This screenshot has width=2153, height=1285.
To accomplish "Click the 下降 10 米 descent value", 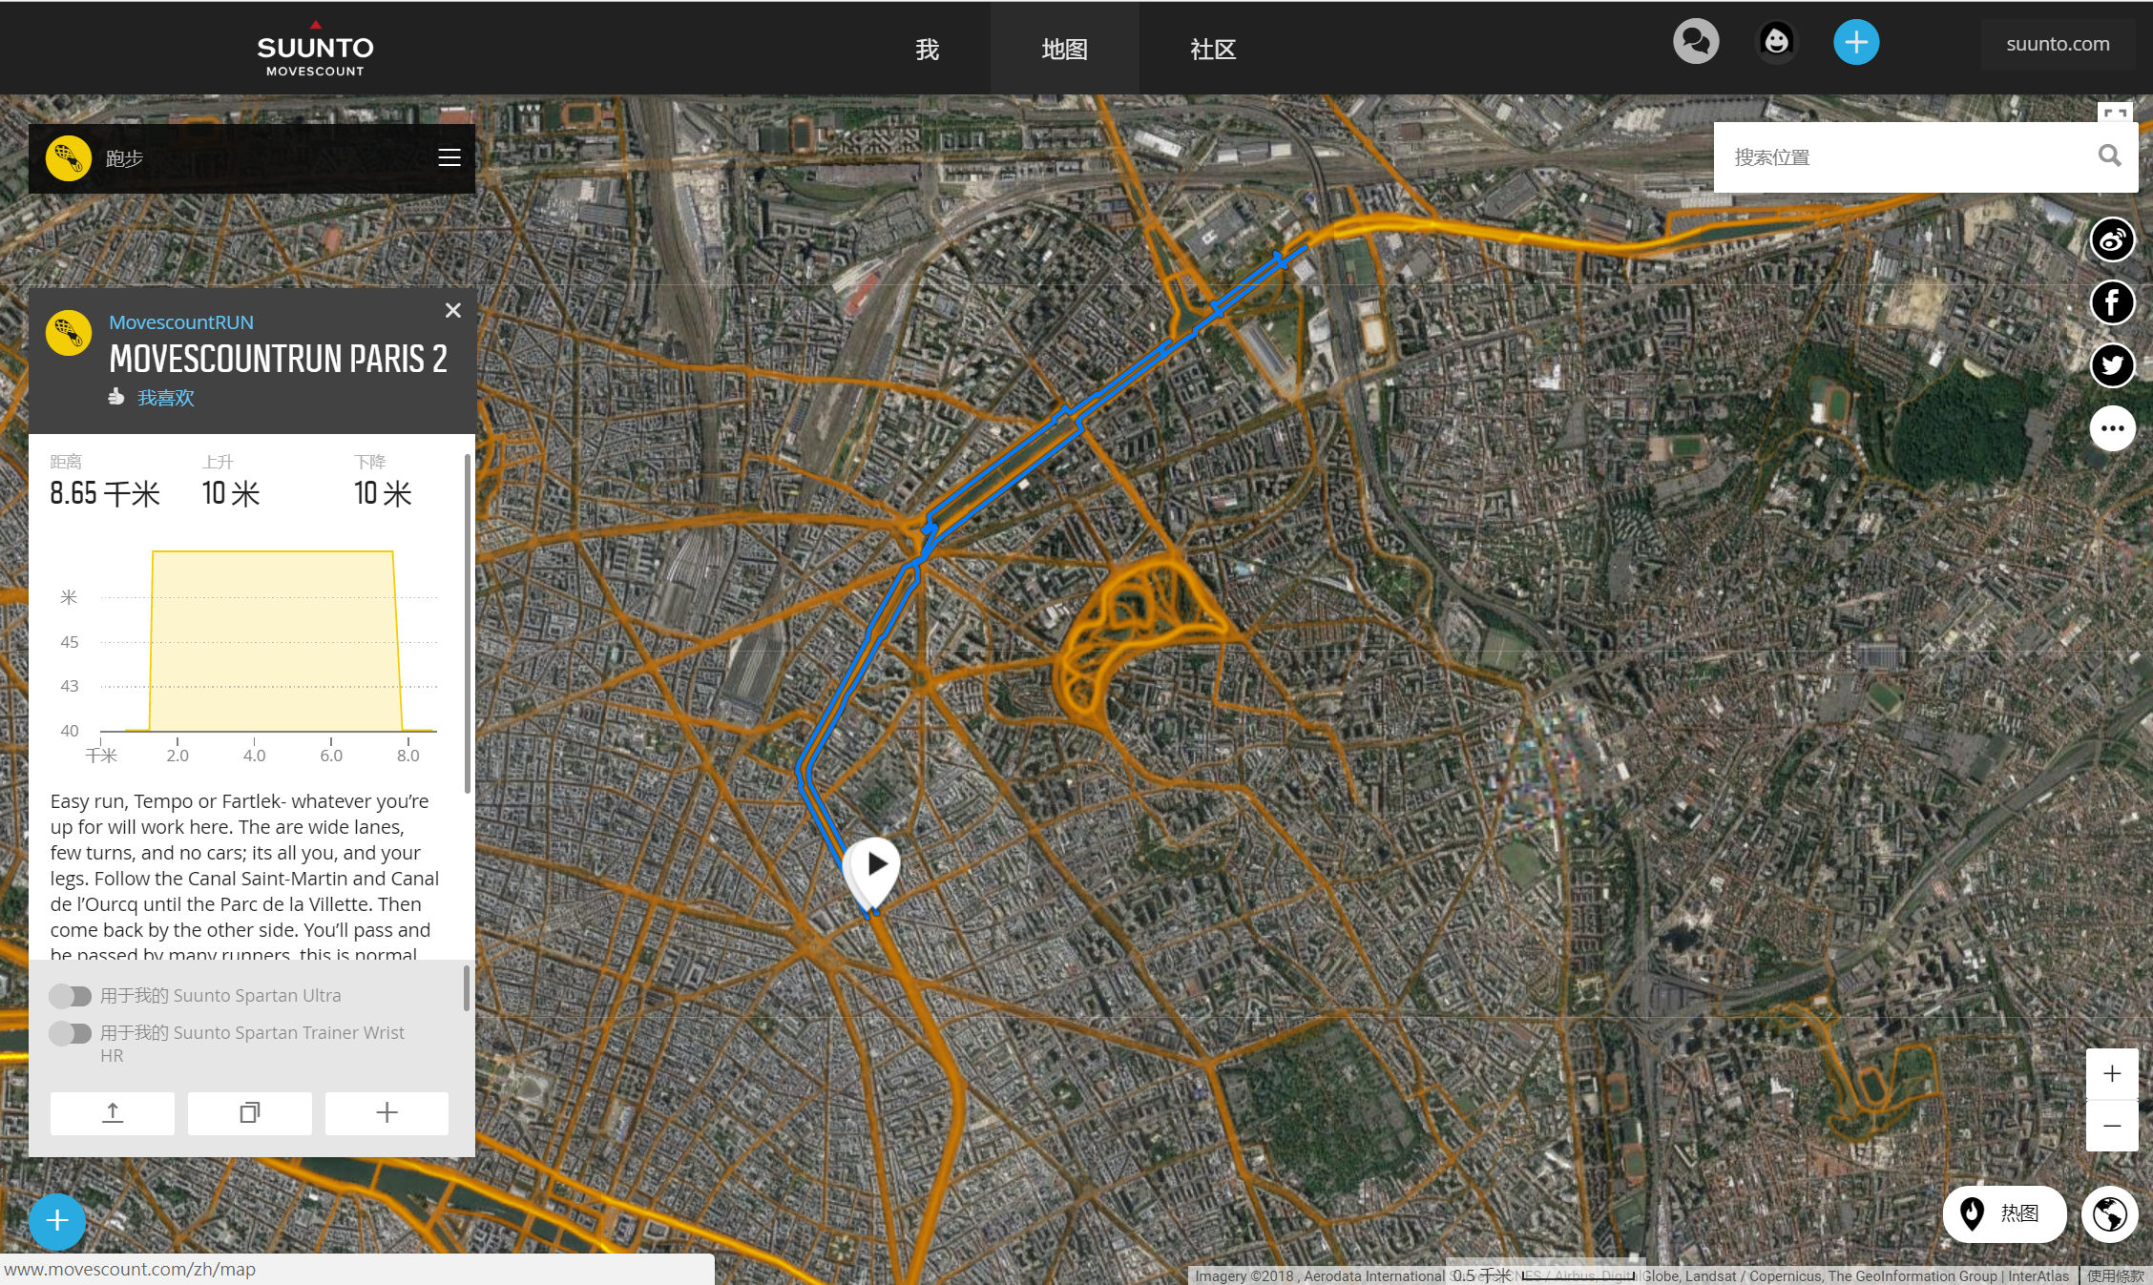I will 383,493.
